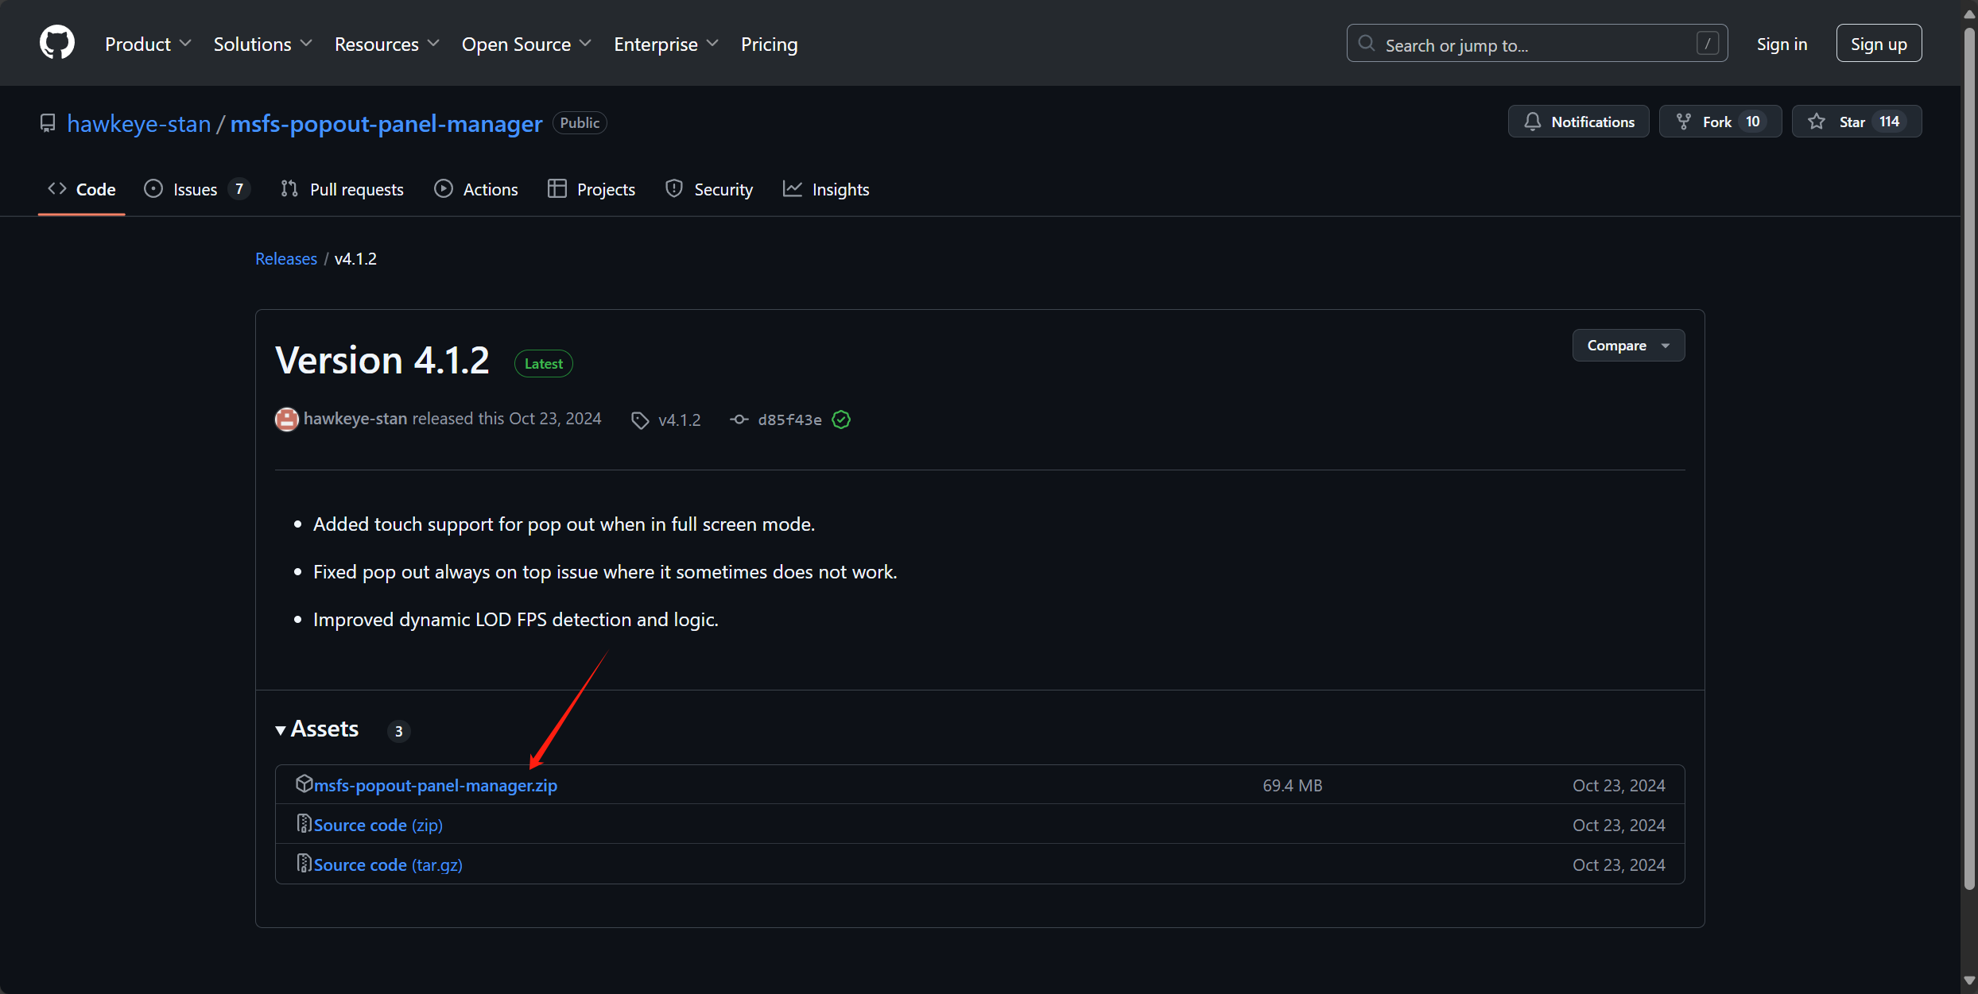Screen dimensions: 1978x994
Task: Click the 69.4 MB file size text
Action: (1293, 785)
